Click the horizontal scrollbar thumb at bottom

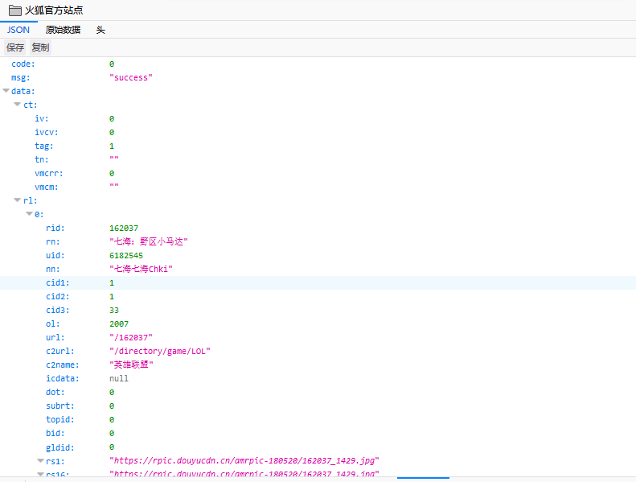[x=423, y=478]
